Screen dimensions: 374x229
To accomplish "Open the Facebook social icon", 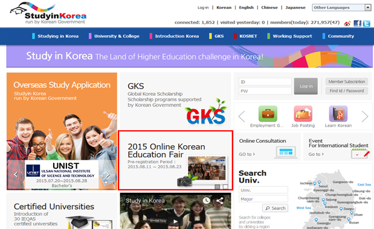I will [357, 24].
